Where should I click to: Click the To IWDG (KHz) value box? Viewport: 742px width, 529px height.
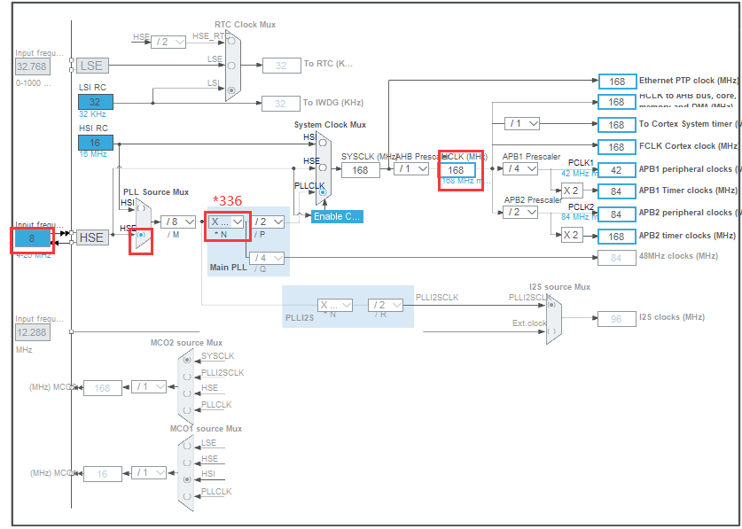click(281, 103)
